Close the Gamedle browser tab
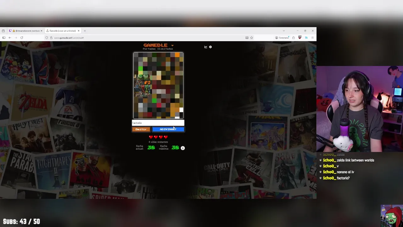Image resolution: width=403 pixels, height=227 pixels. click(79, 31)
